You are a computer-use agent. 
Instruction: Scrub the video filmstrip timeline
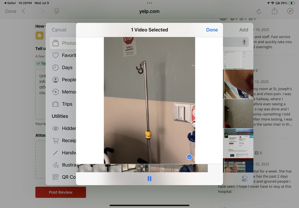click(x=142, y=168)
